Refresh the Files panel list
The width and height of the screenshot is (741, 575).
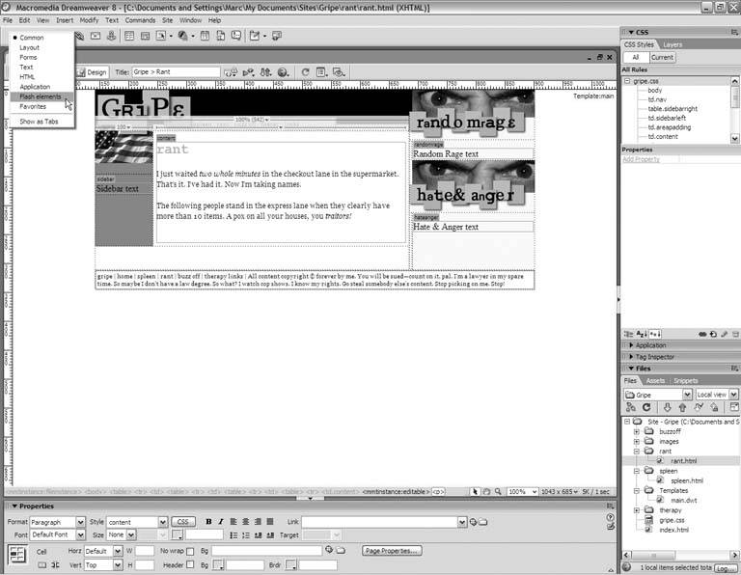click(x=645, y=408)
